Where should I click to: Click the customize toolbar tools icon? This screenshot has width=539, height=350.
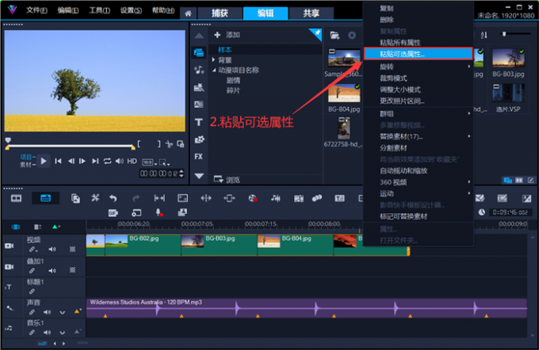tap(95, 198)
